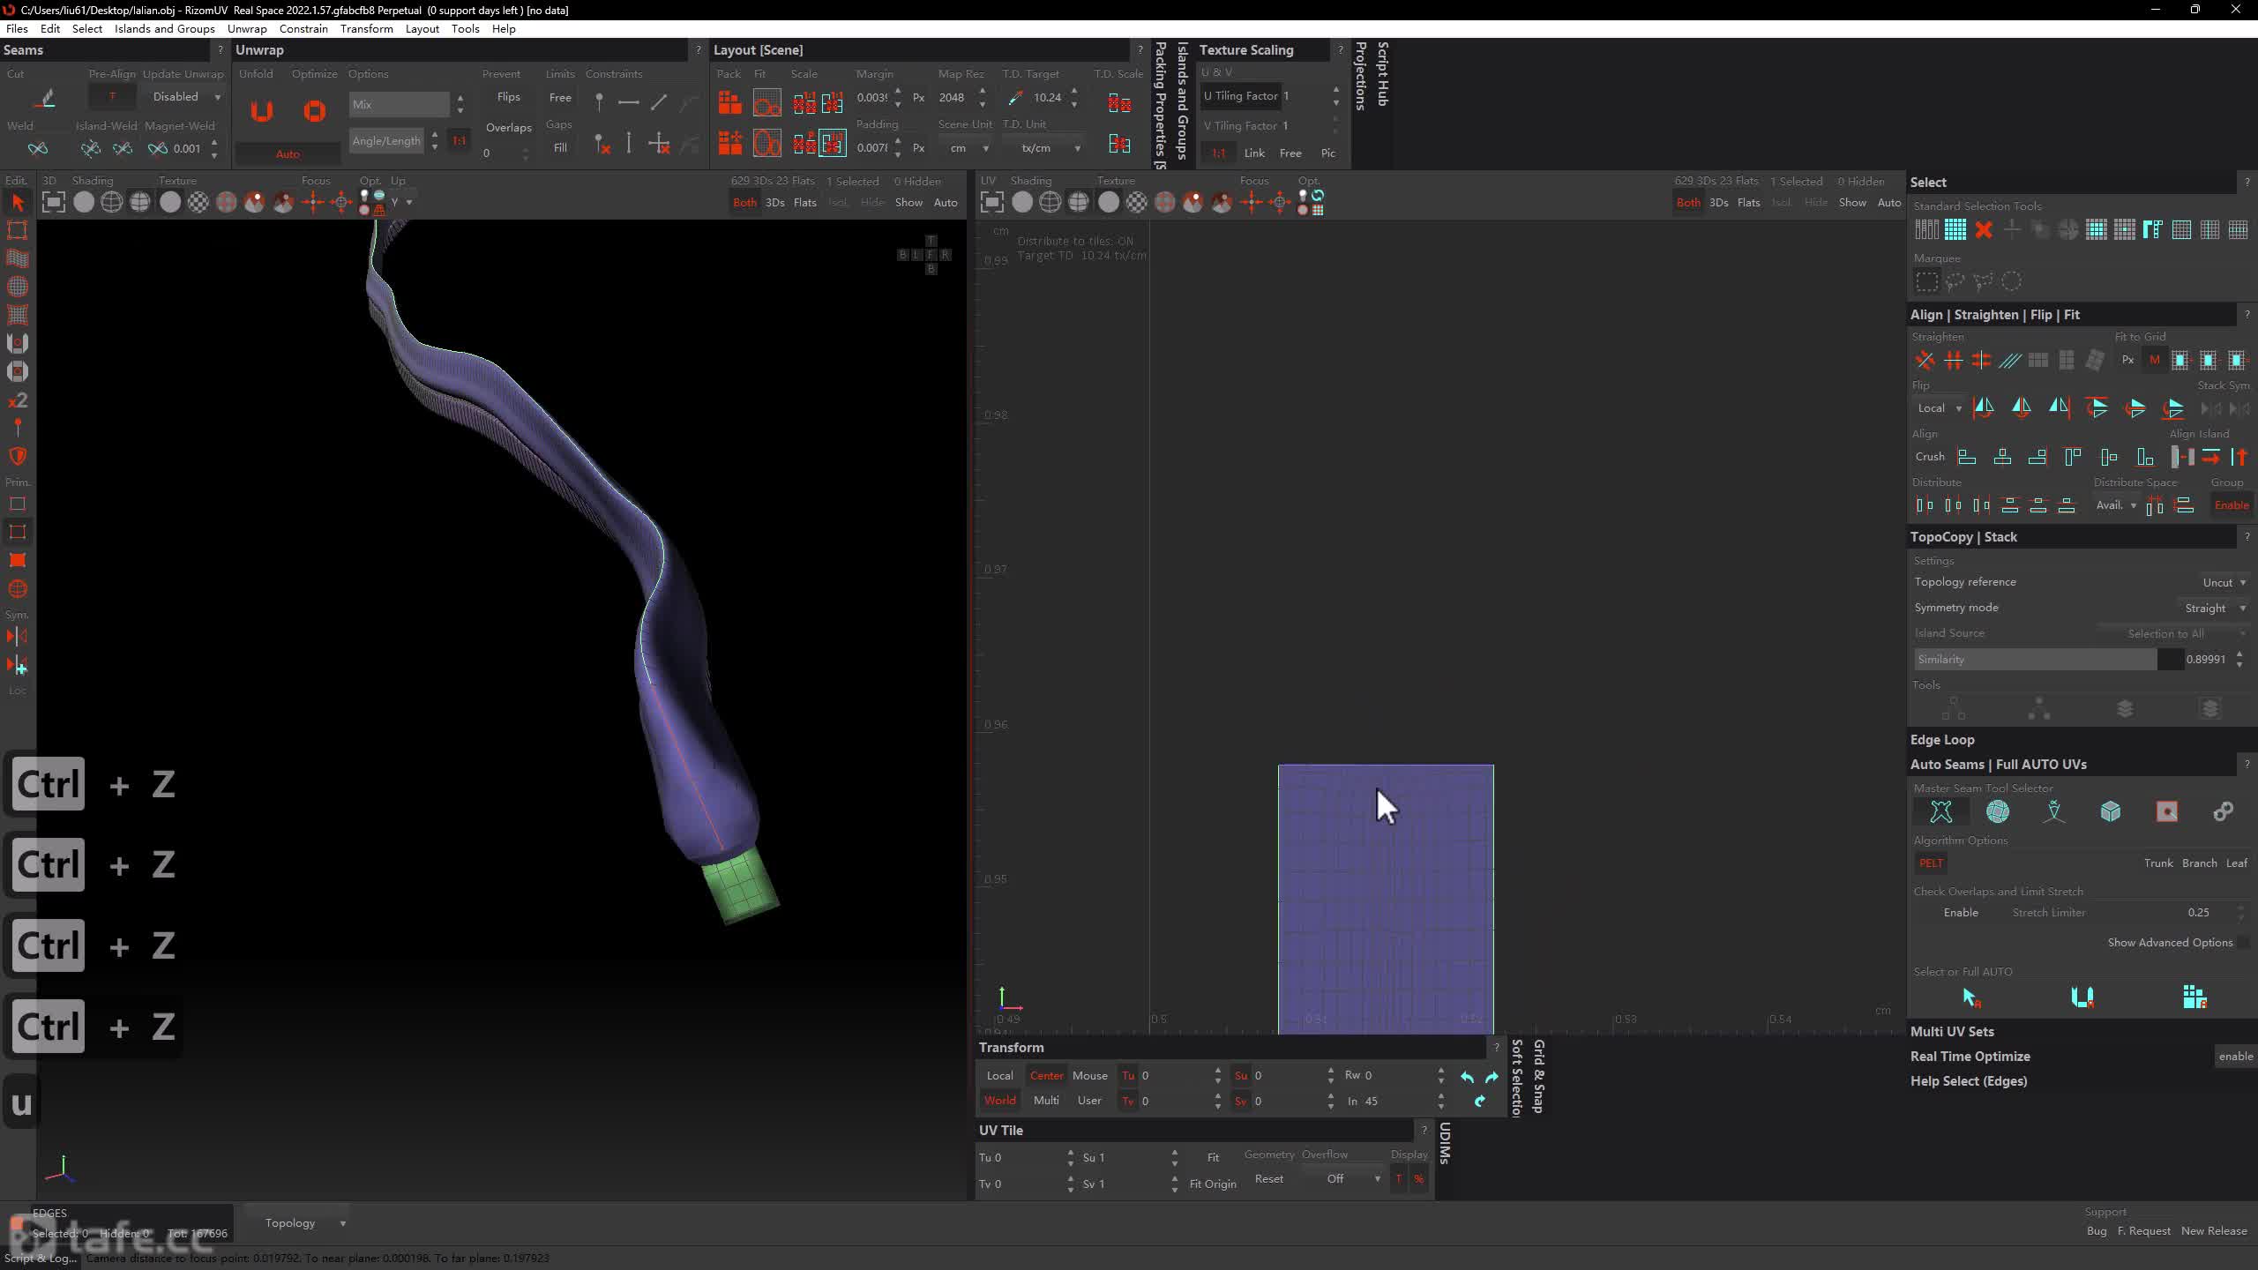
Task: Toggle Center pivot in Transform panel
Action: [1046, 1076]
